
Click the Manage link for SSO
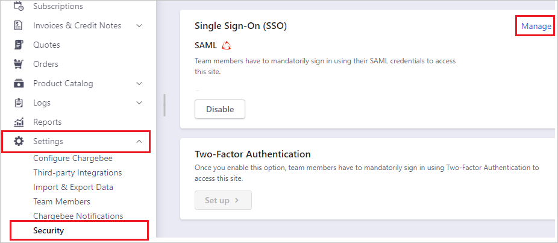[x=536, y=27]
